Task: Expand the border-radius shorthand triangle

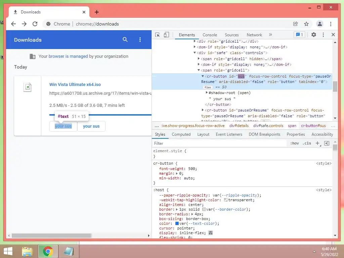Action: [192, 214]
